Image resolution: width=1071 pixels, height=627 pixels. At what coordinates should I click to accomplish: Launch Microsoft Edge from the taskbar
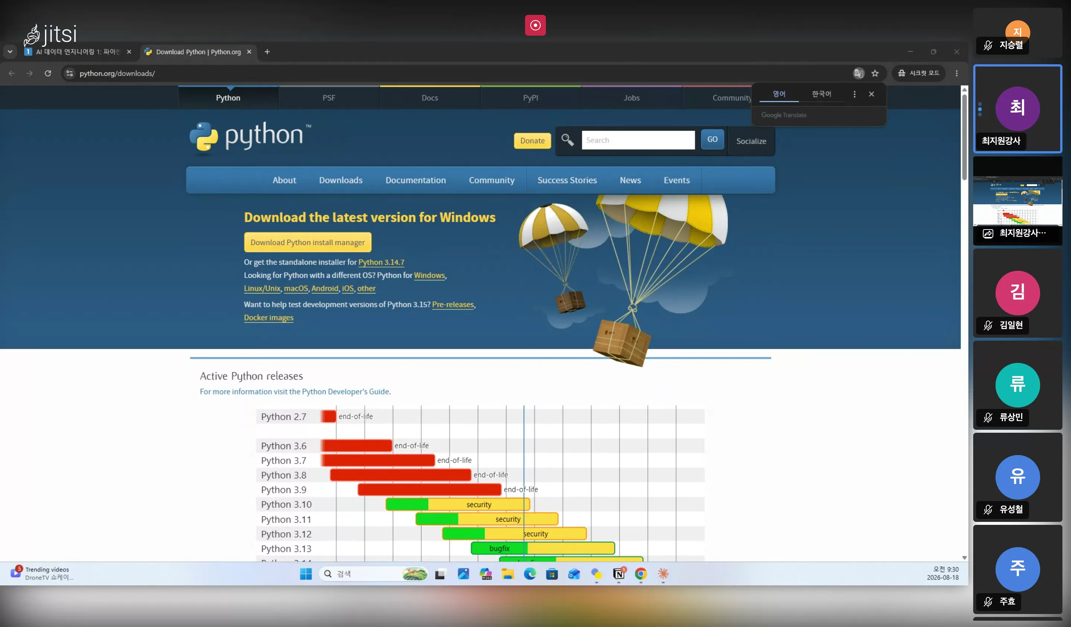click(530, 574)
